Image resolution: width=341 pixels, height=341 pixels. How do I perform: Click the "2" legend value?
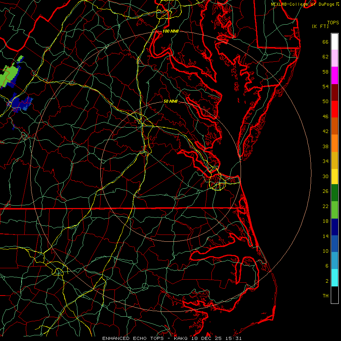coord(327,281)
